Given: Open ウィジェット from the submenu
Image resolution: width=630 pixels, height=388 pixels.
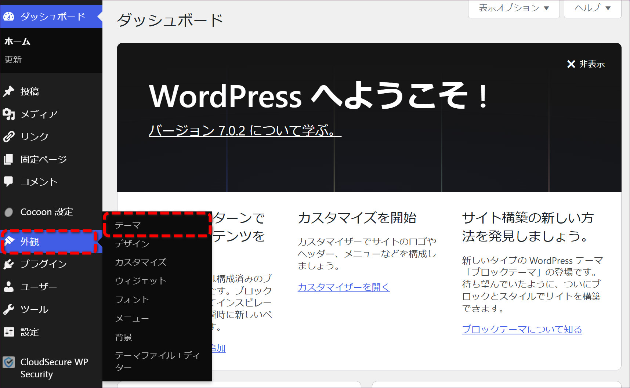Looking at the screenshot, I should (x=141, y=281).
